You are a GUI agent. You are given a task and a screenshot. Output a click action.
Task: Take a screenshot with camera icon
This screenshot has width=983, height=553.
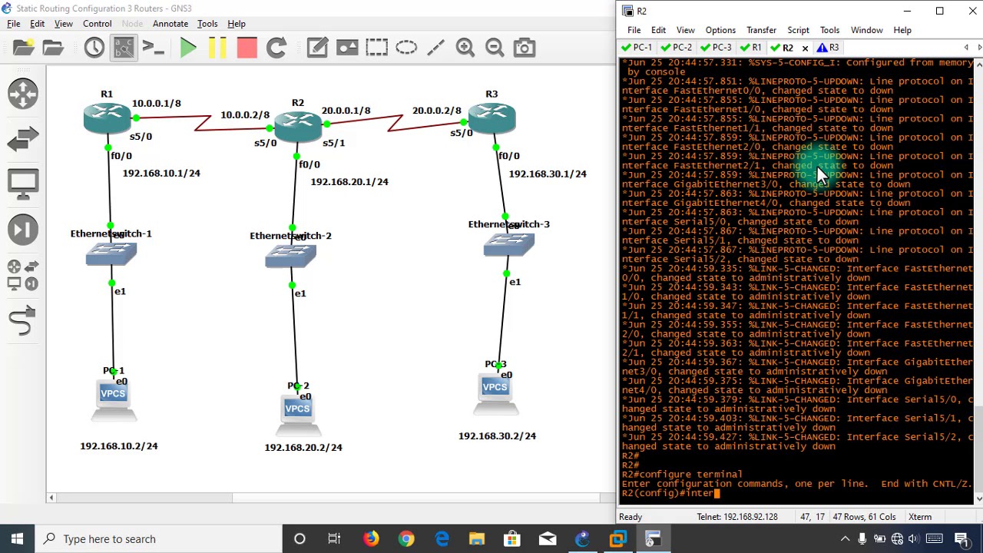pos(525,48)
